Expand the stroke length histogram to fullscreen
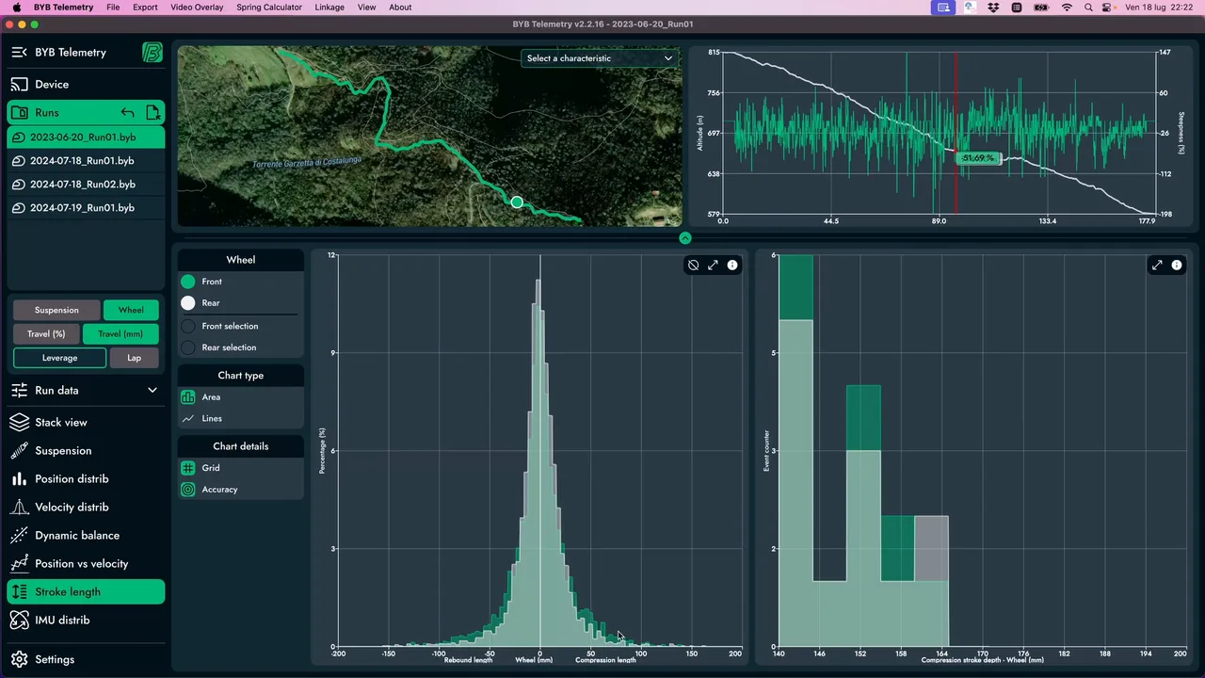This screenshot has height=678, width=1205. pyautogui.click(x=713, y=266)
